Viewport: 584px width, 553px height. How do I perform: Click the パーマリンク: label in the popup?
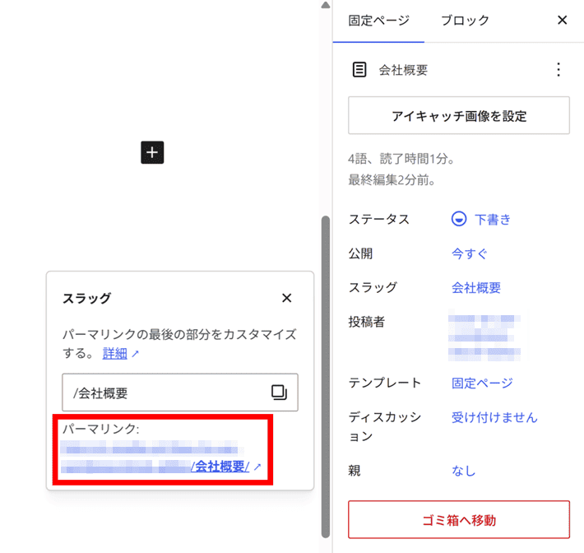pos(100,429)
